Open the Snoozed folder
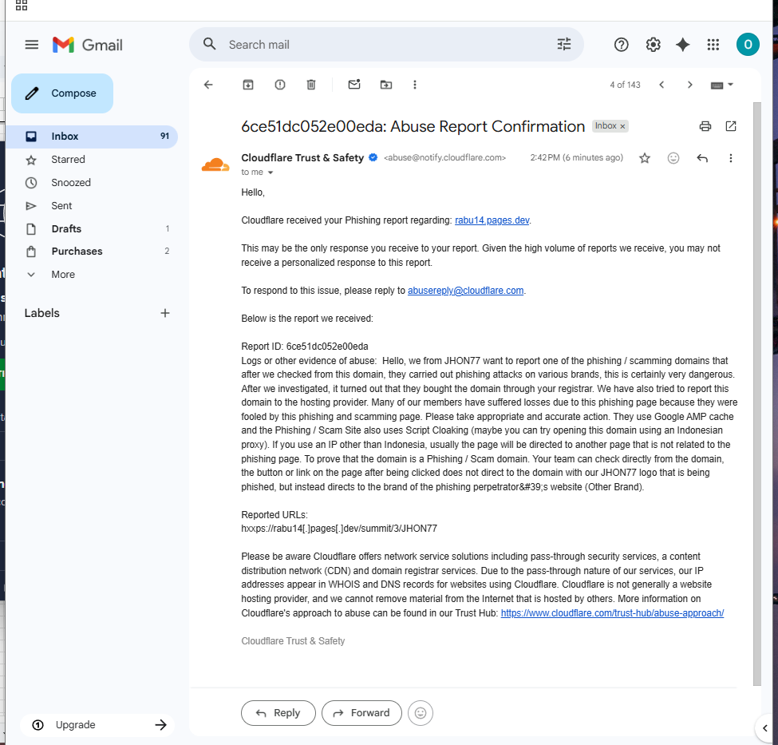 [x=92, y=183]
